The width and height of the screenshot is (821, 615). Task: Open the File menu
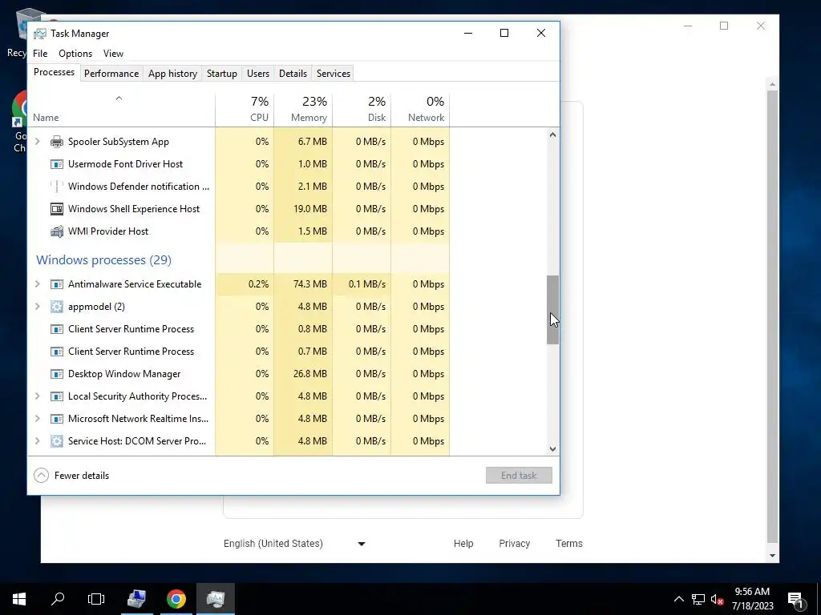[40, 54]
